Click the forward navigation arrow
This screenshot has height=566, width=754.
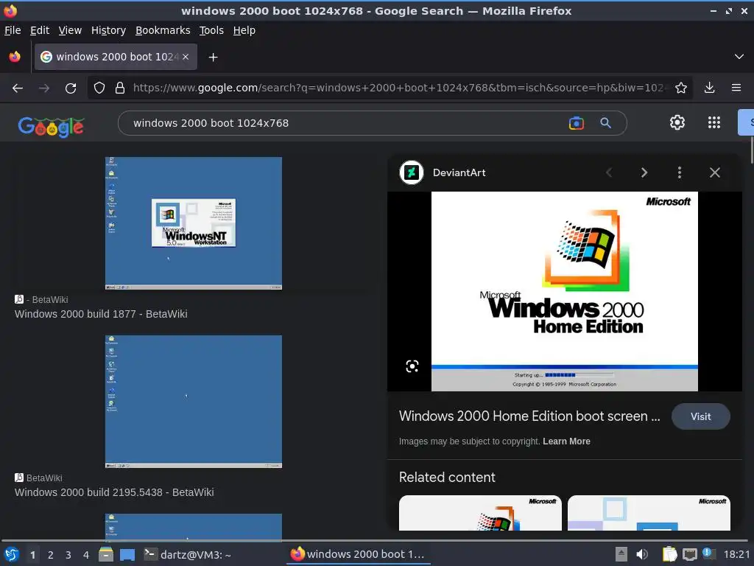[x=44, y=88]
